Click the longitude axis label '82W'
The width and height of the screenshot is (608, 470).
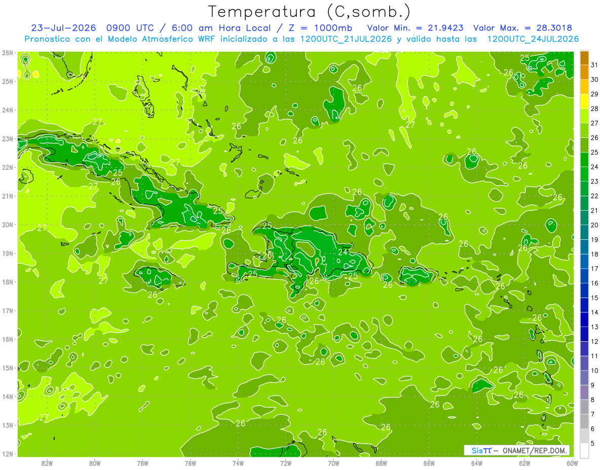[47, 463]
